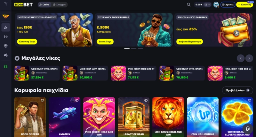Click Προβολή όλων button for top games

coord(237,90)
